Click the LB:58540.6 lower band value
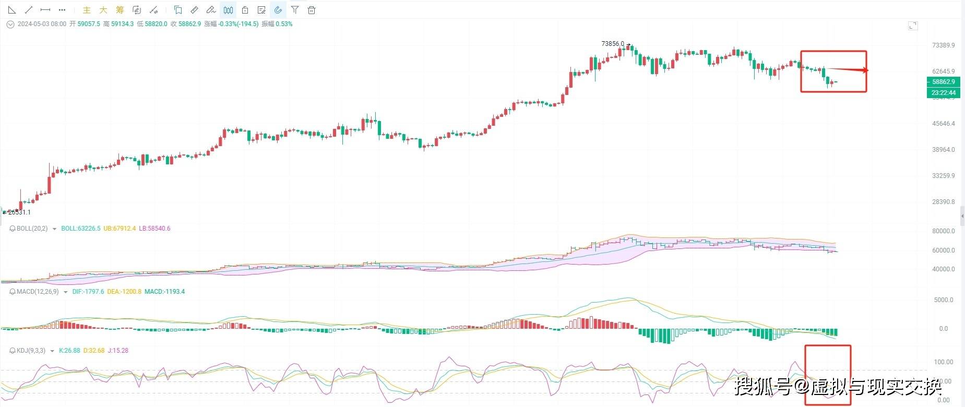 (x=154, y=229)
